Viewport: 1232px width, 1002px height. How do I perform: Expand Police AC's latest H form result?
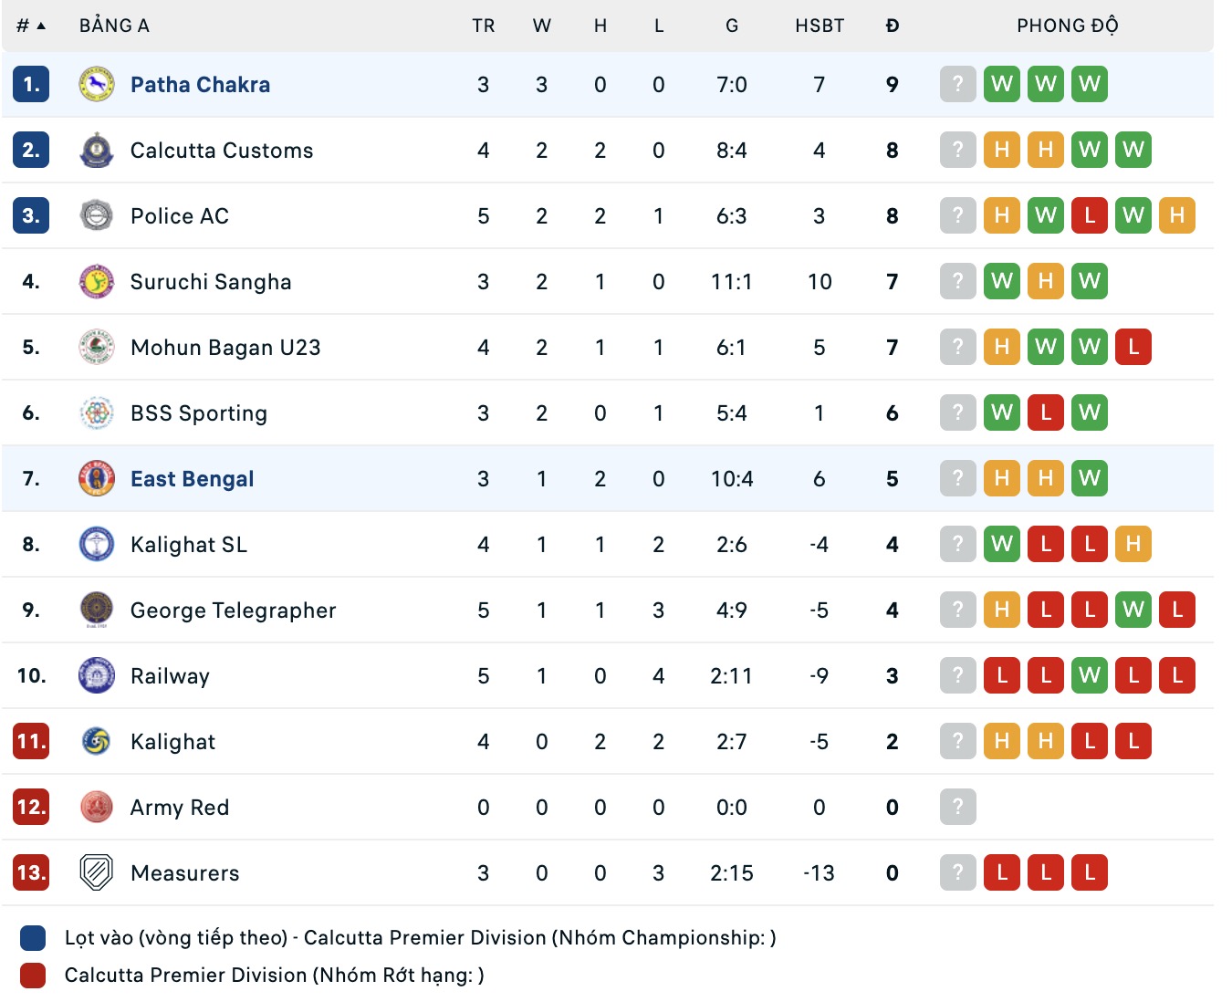(1177, 216)
